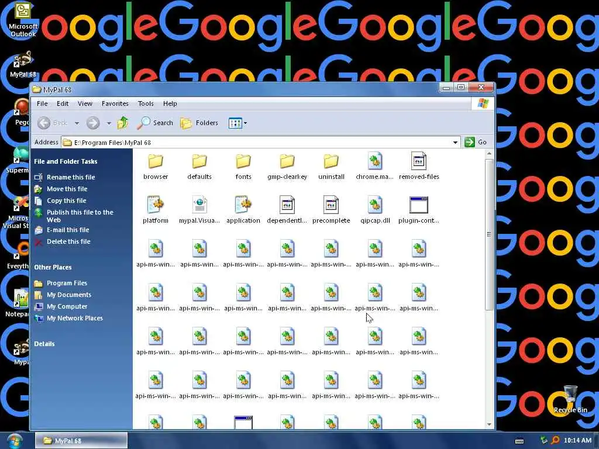
Task: Click the Go button
Action: click(476, 142)
